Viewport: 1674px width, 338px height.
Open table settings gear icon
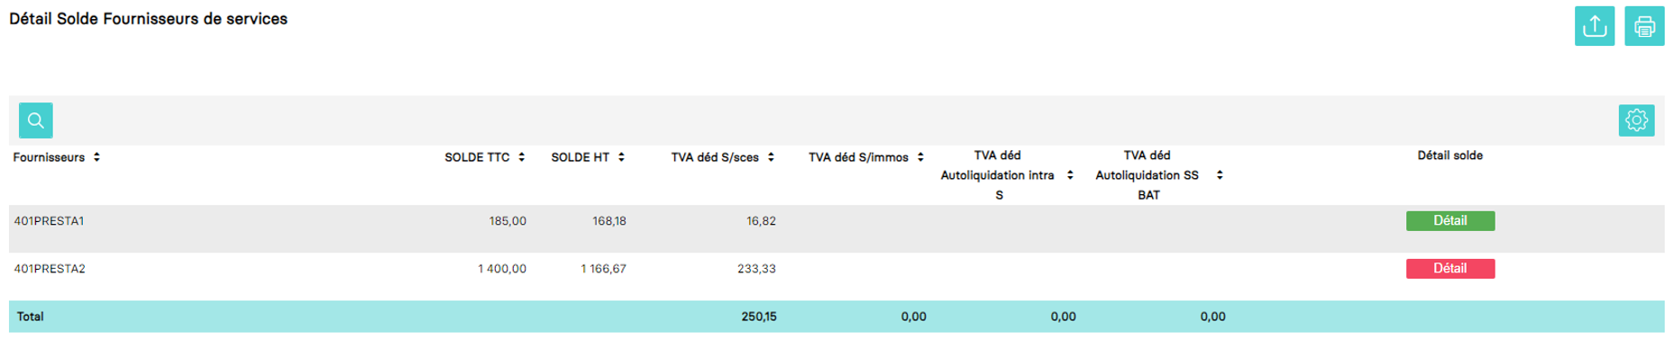pyautogui.click(x=1636, y=120)
